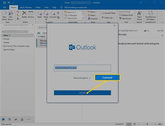Click Tell me what you want to do
Viewport: 165px width, 126px height.
point(76,7)
